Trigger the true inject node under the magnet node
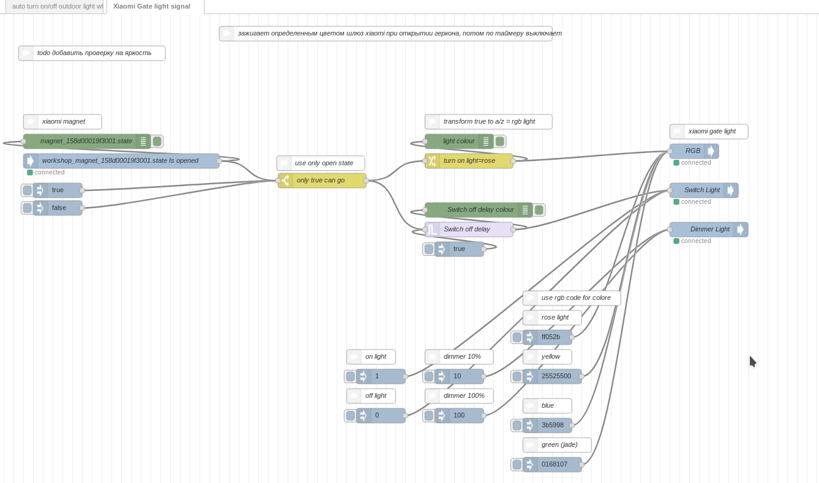This screenshot has width=819, height=483. (27, 190)
